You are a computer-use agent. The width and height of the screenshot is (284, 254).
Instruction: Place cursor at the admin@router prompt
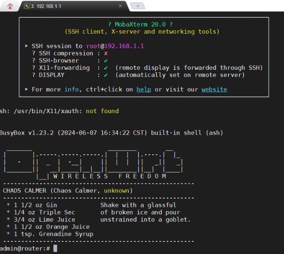(x=55, y=249)
